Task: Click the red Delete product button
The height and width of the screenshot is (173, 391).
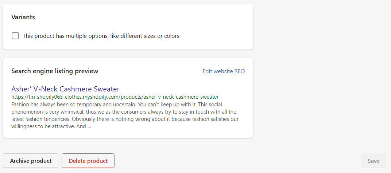Action: [x=88, y=161]
